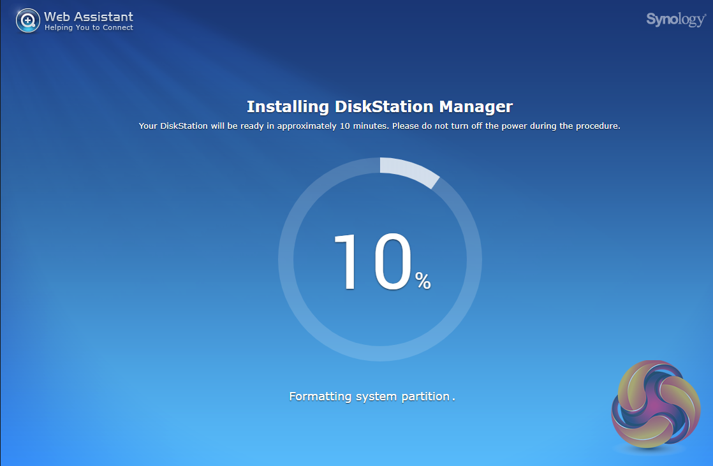The width and height of the screenshot is (713, 466).
Task: Click the right side of progress ring
Action: 474,259
